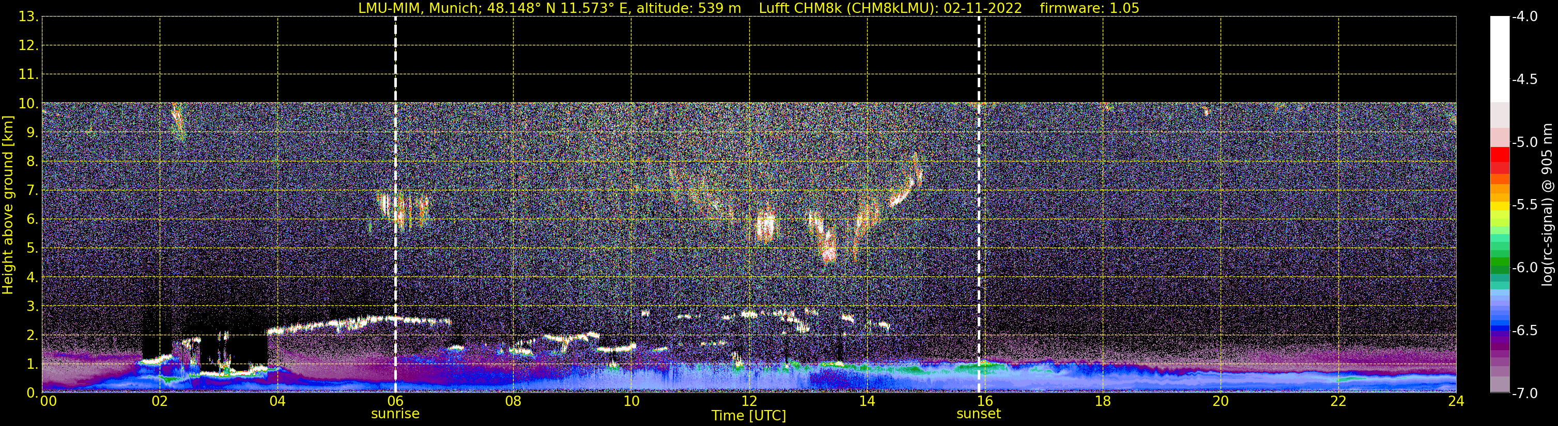Click the '04' tick on the time axis
The image size is (1558, 426).
277,401
